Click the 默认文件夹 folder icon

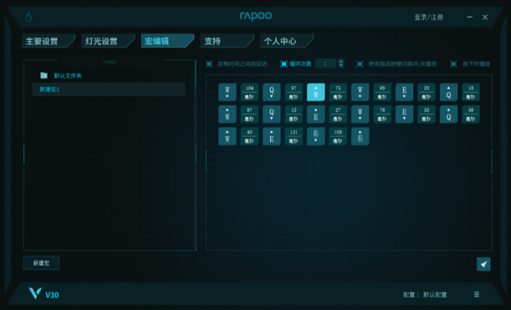pos(44,75)
